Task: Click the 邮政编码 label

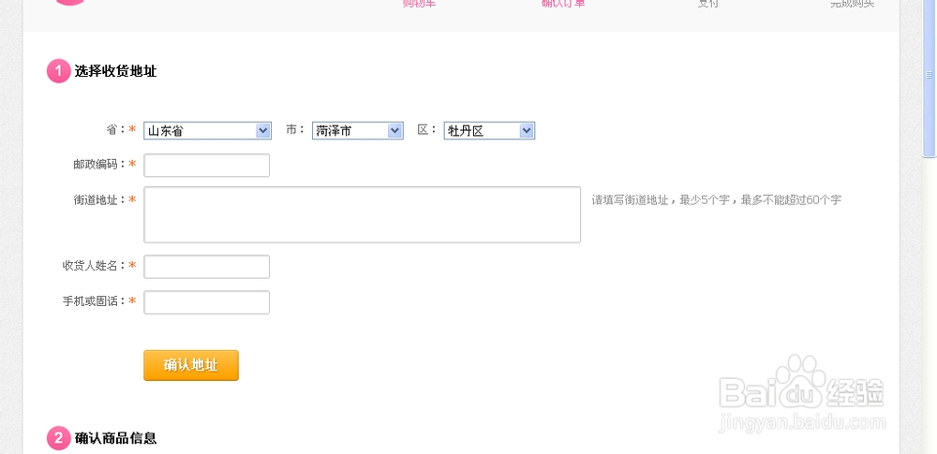Action: click(100, 164)
